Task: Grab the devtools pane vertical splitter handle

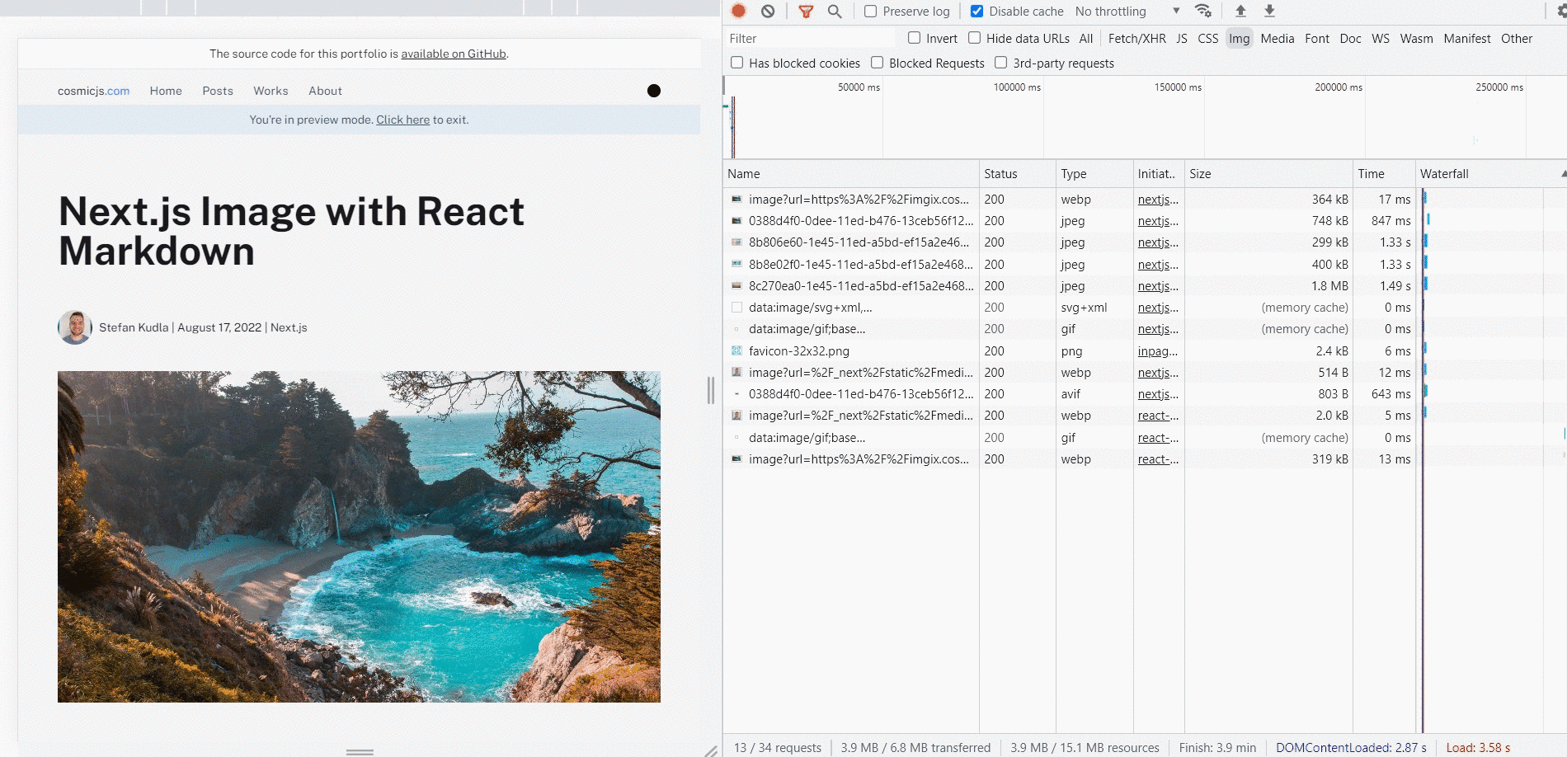Action: point(711,390)
